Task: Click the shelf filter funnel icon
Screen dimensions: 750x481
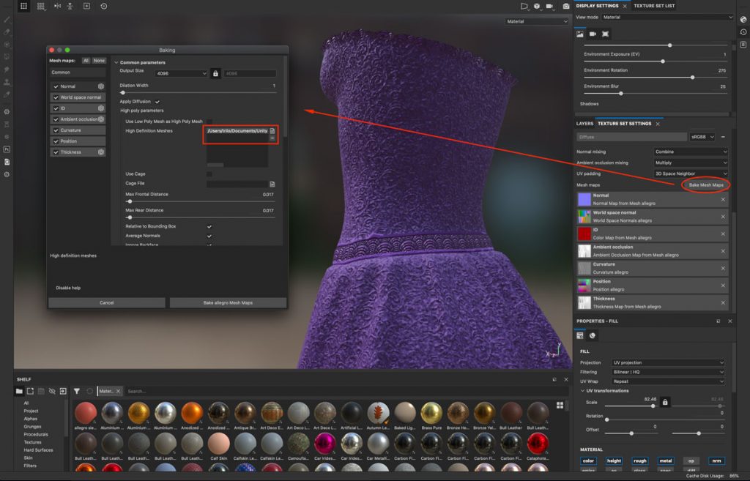Action: [x=76, y=391]
